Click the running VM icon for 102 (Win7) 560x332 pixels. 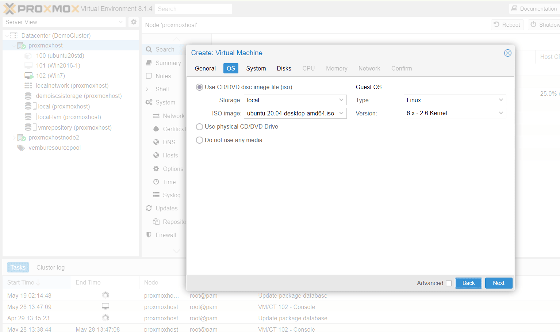pos(29,76)
